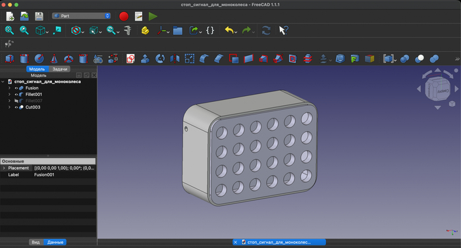This screenshot has width=461, height=248.
Task: Show more toolbar items
Action: 457,59
